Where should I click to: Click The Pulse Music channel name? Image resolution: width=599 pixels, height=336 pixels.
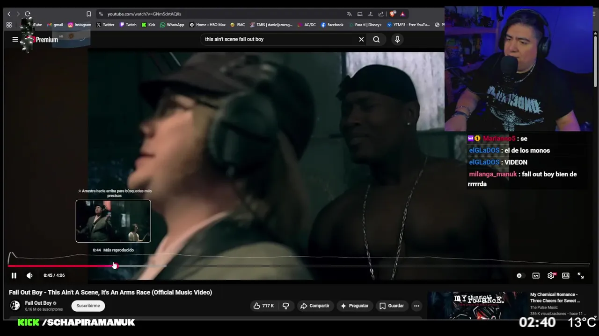click(x=544, y=308)
